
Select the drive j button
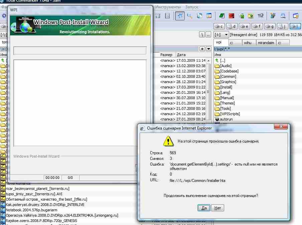(283, 26)
